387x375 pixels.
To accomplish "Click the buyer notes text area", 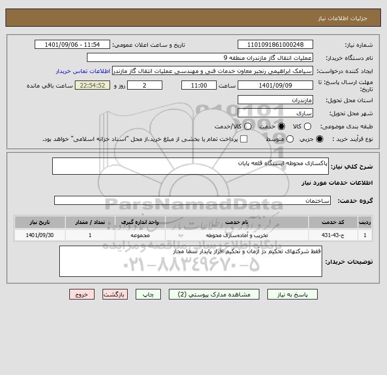I will [190, 261].
